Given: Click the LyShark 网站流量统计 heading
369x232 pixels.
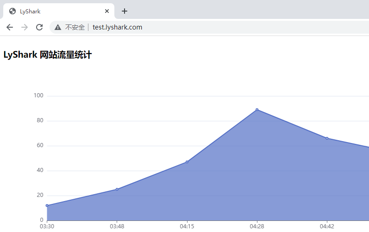Looking at the screenshot, I should point(48,55).
